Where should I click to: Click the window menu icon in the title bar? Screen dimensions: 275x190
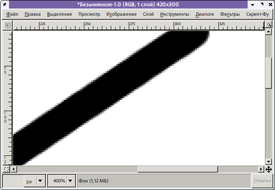5,4
